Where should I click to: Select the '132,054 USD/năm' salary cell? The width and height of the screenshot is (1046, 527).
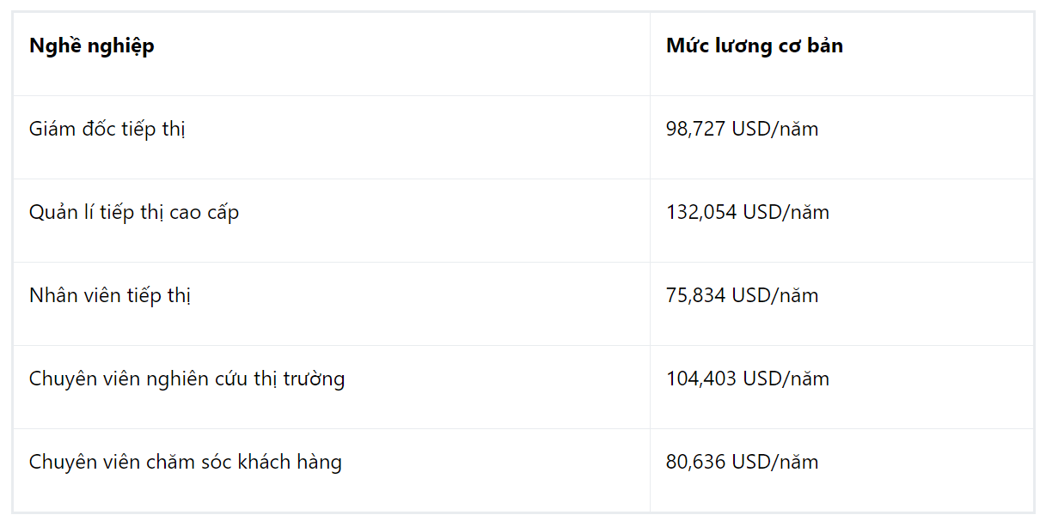[x=841, y=221]
